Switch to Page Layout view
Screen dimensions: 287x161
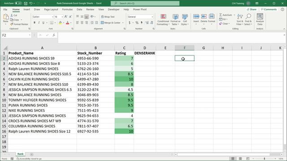click(x=240, y=159)
